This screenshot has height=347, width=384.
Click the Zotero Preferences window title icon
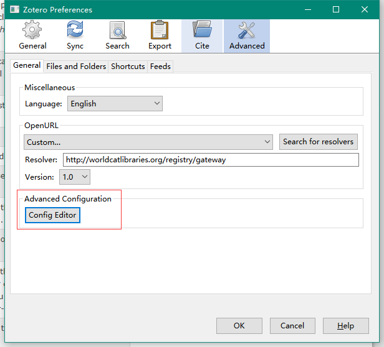pyautogui.click(x=14, y=9)
